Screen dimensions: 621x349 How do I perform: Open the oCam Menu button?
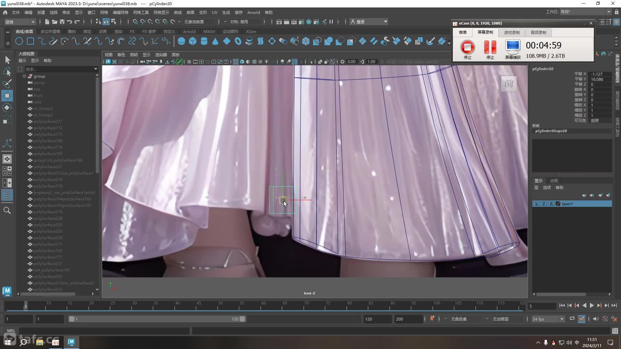click(463, 32)
